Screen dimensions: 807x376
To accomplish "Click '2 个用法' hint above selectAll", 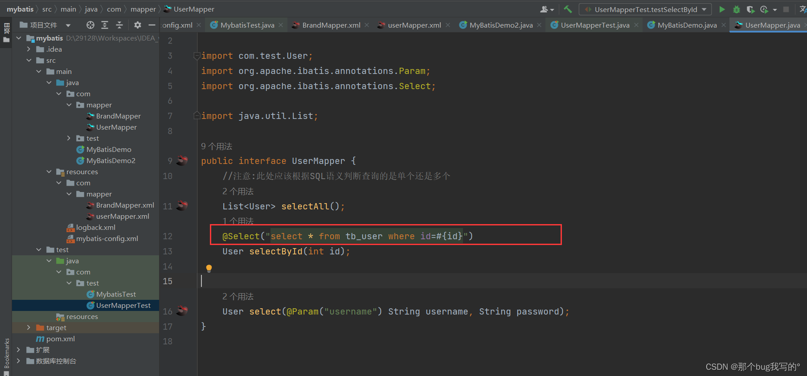I will pos(238,191).
